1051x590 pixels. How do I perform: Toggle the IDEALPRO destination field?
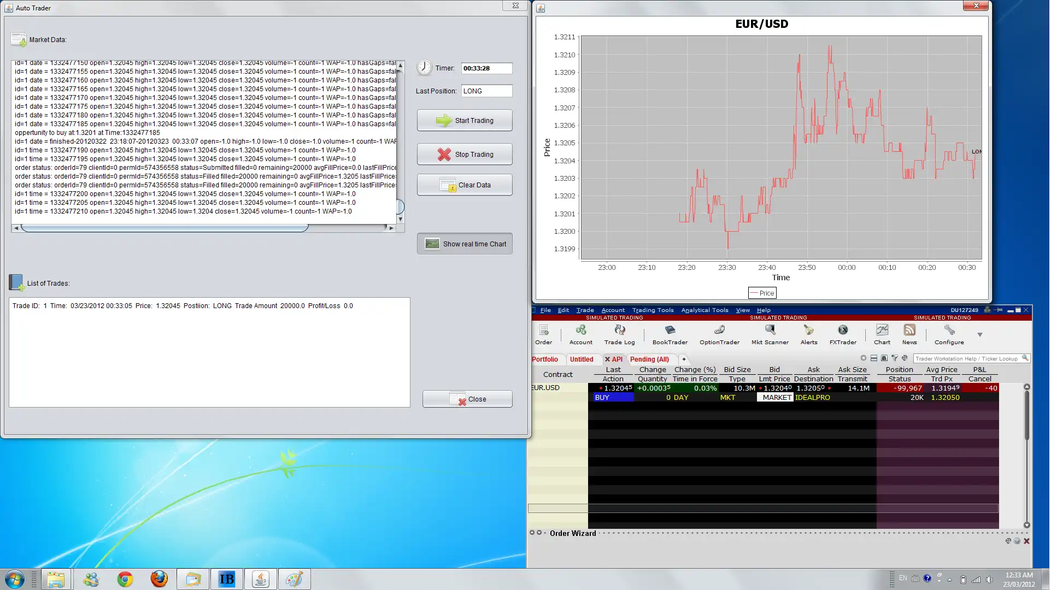(x=813, y=397)
